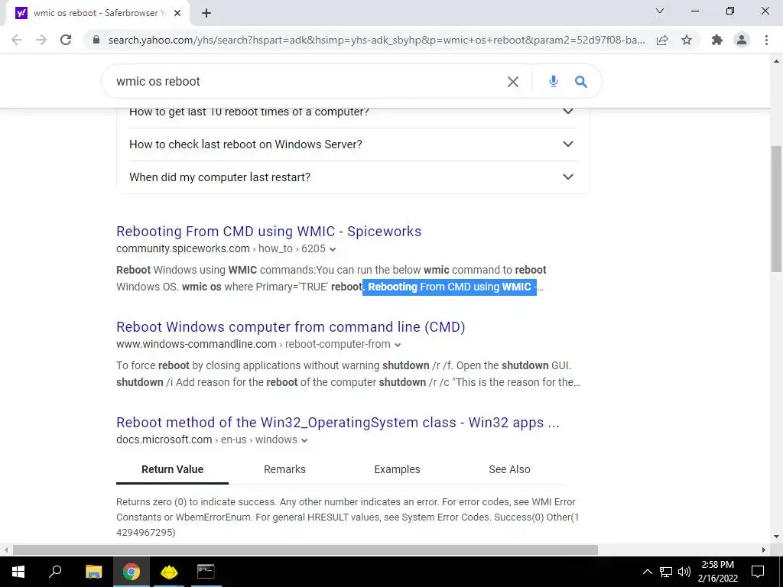Click the network status tray icon
The image size is (783, 587).
click(666, 572)
